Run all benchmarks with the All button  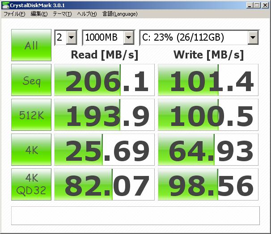31,45
